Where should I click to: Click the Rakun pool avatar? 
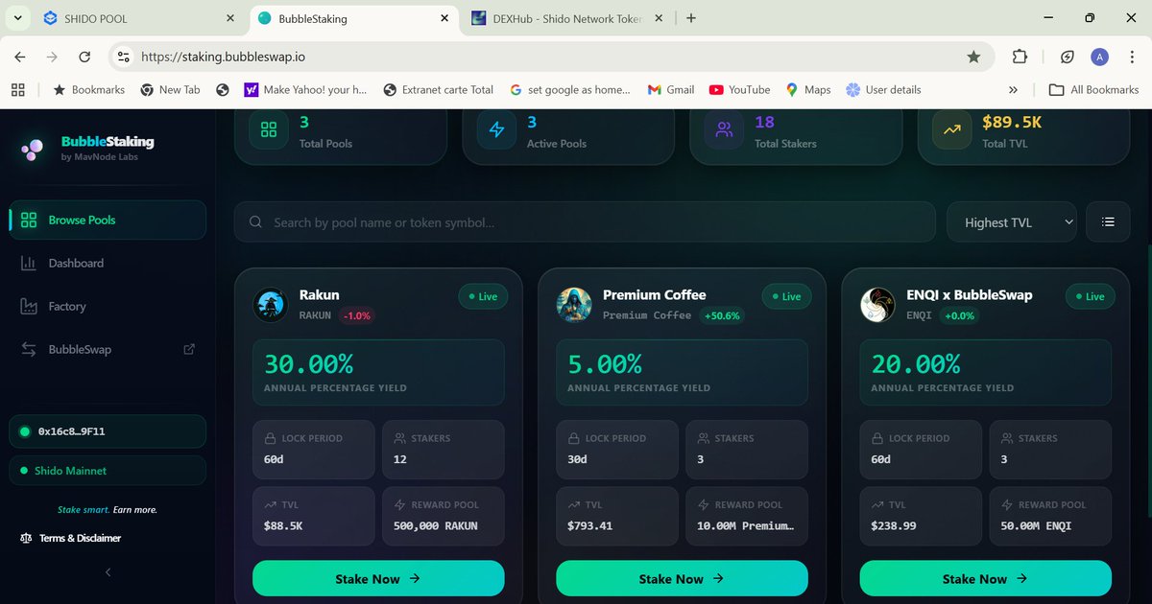(x=271, y=305)
